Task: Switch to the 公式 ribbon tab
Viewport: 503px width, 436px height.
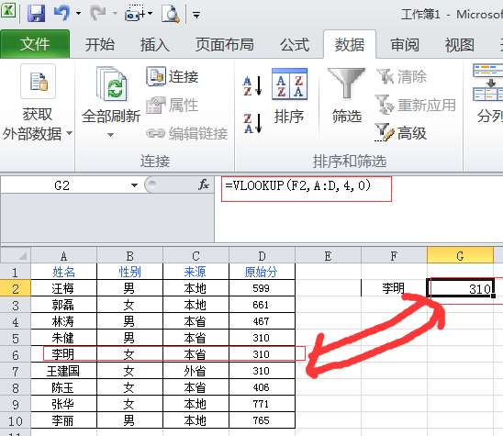Action: coord(295,44)
